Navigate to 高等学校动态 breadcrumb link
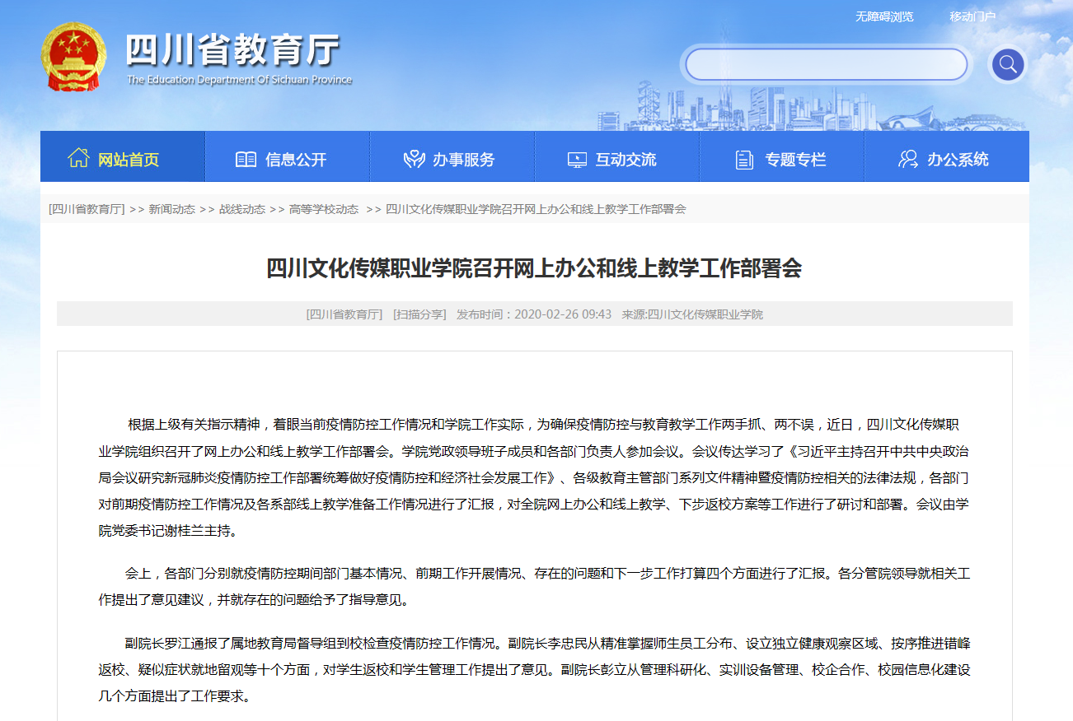Image resolution: width=1073 pixels, height=721 pixels. tap(323, 209)
